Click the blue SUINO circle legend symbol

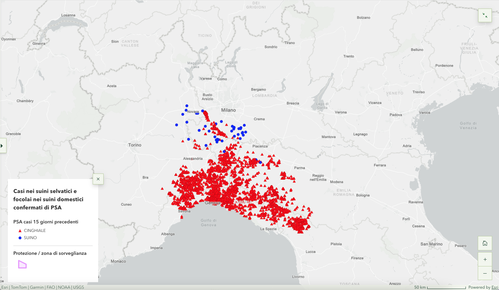point(20,238)
